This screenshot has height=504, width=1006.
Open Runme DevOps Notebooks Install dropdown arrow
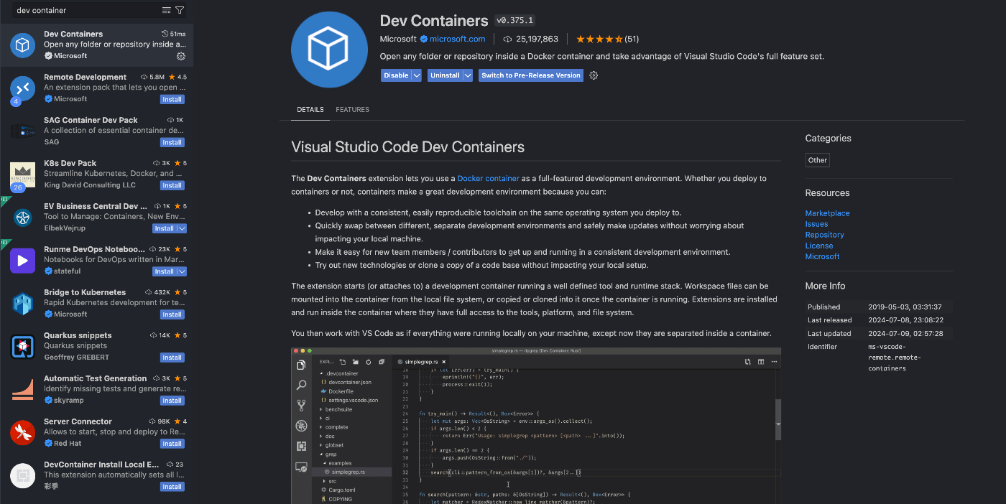[181, 271]
